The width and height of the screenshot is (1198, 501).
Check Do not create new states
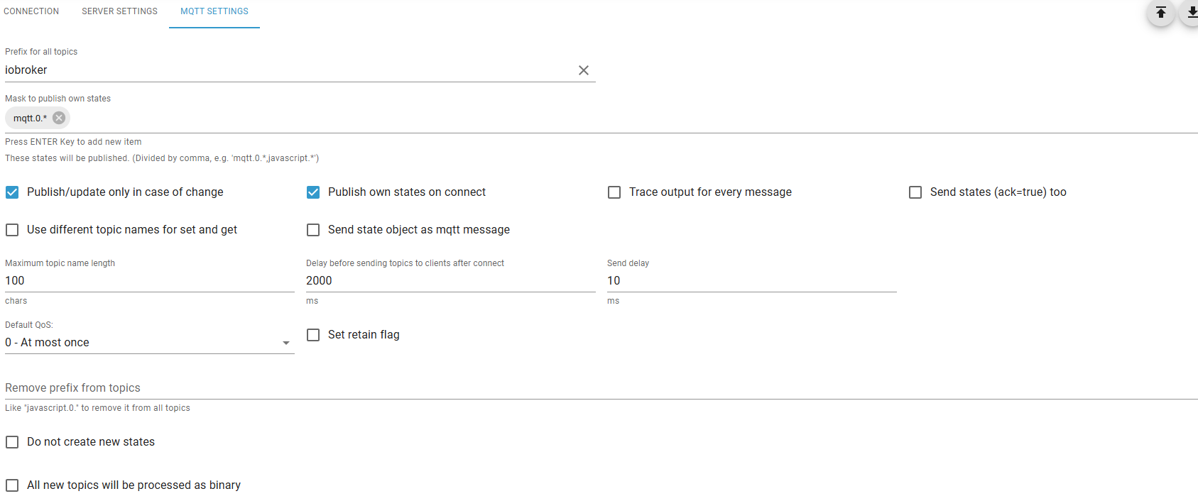pos(12,442)
